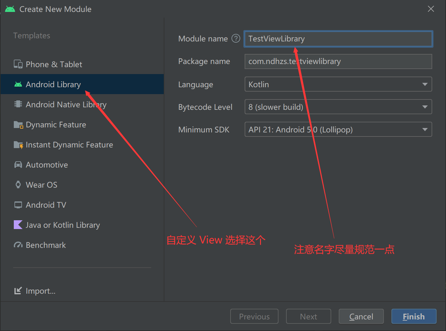The width and height of the screenshot is (446, 331).
Task: Pick the Dynamic Feature template
Action: [x=82, y=125]
